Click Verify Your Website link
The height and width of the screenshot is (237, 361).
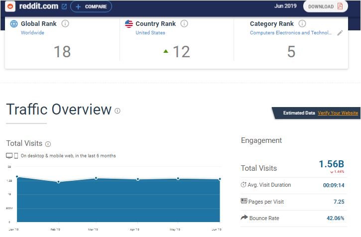tap(338, 113)
